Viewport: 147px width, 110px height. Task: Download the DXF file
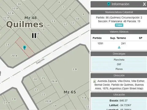pos(119,64)
